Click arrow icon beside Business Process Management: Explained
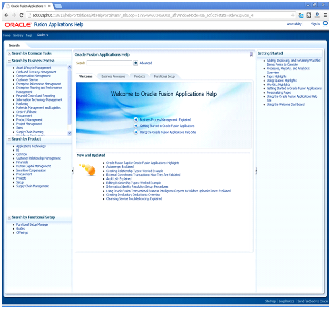 (x=136, y=119)
